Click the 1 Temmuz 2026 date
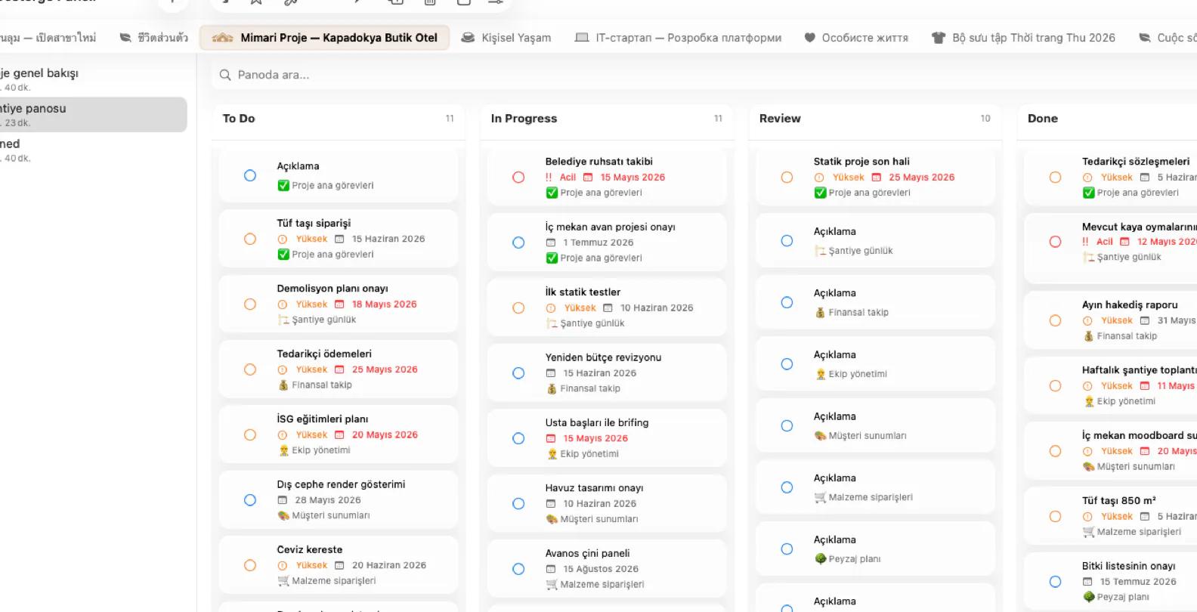Image resolution: width=1197 pixels, height=612 pixels. click(x=598, y=243)
